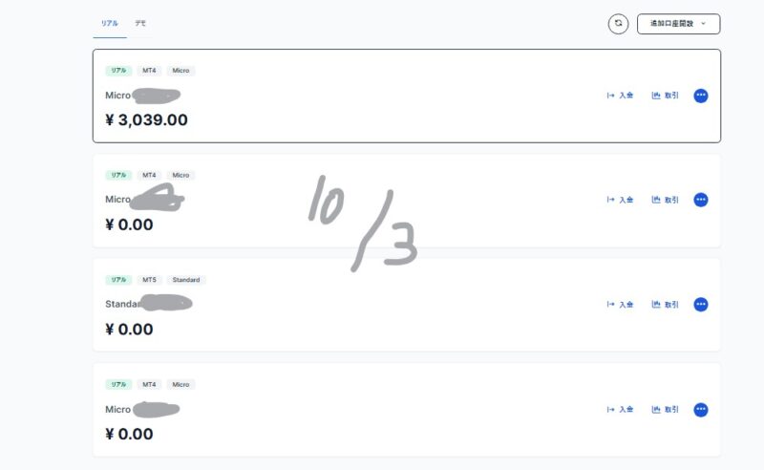Screen dimensions: 764x470
Task: Open more options for ¥3,039.00 Micro account
Action: (701, 96)
